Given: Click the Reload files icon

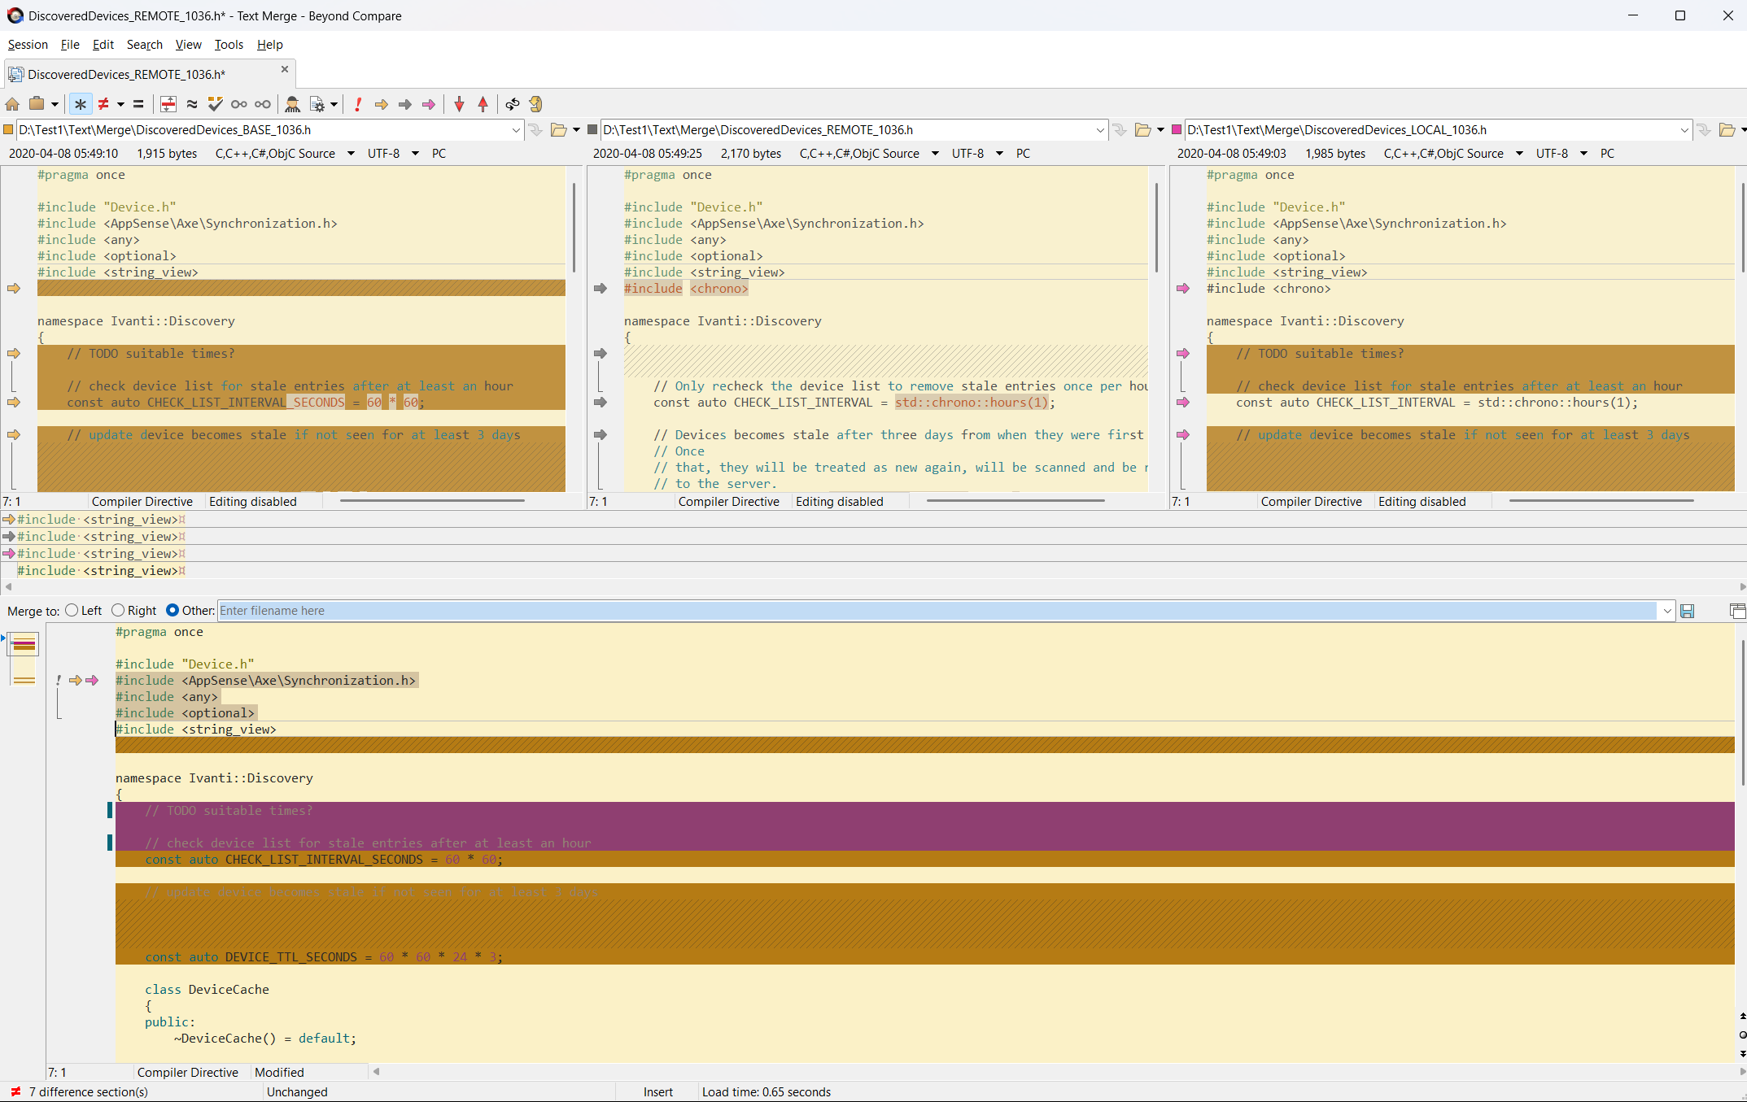Looking at the screenshot, I should 535,104.
